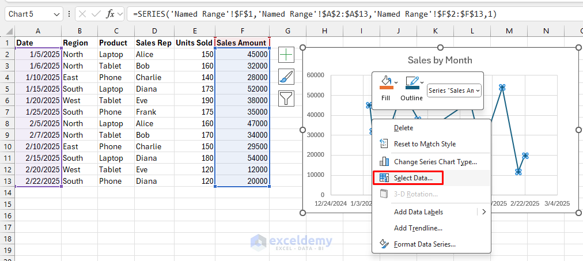The height and width of the screenshot is (261, 583).
Task: Expand the formula bar fx dropdown chevron
Action: [x=120, y=14]
